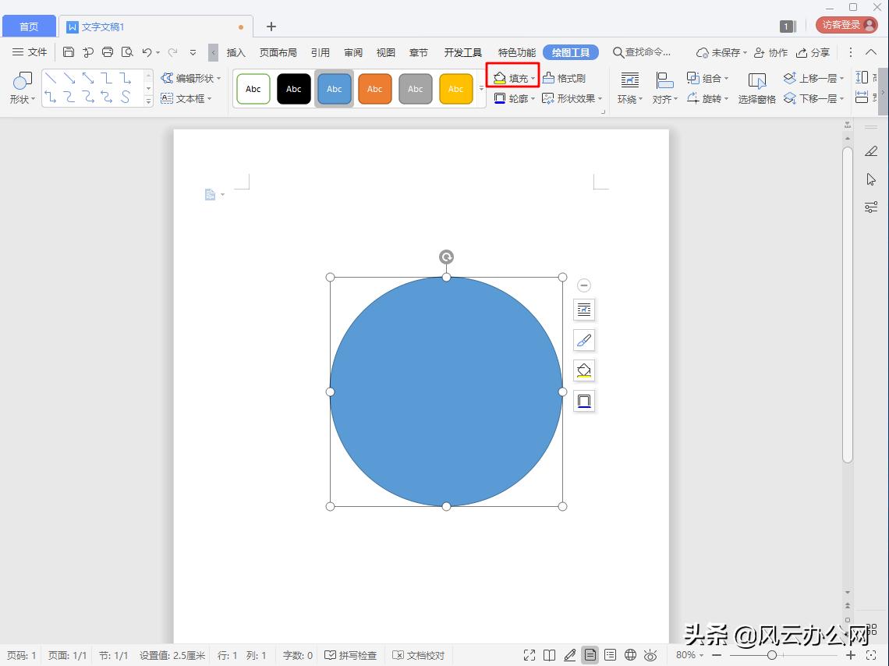The height and width of the screenshot is (666, 889).
Task: Open the text wrapping icon beside the circle
Action: (x=583, y=310)
